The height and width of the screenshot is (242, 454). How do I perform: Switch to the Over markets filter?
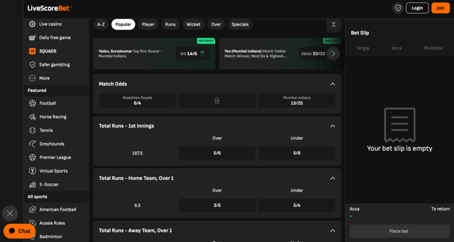point(216,25)
